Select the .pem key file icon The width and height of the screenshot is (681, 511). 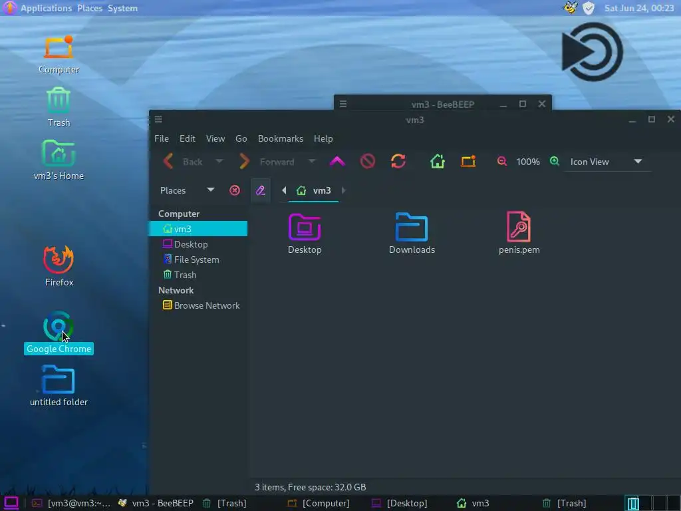[x=519, y=226]
